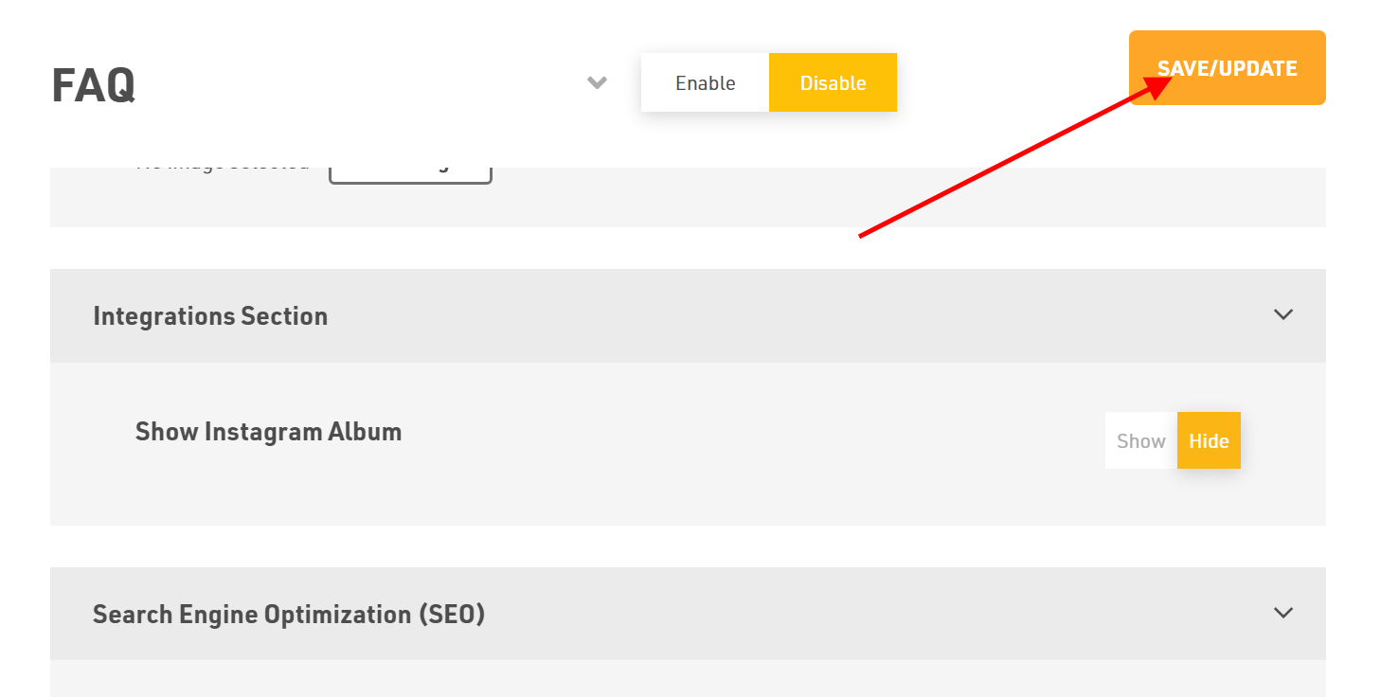The image size is (1381, 697).
Task: Collapse Integrations Section using its chevron
Action: click(1283, 314)
